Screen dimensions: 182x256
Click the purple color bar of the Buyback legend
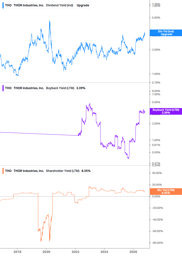(3, 88)
